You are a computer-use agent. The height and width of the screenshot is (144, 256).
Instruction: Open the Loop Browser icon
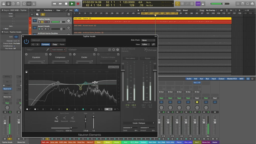248,4
